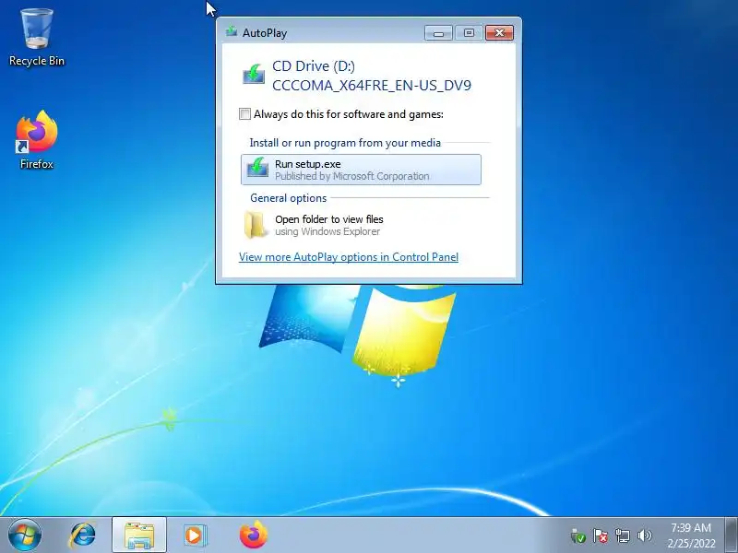The image size is (738, 553).
Task: Click the Safely Remove Hardware tray icon
Action: pyautogui.click(x=578, y=535)
